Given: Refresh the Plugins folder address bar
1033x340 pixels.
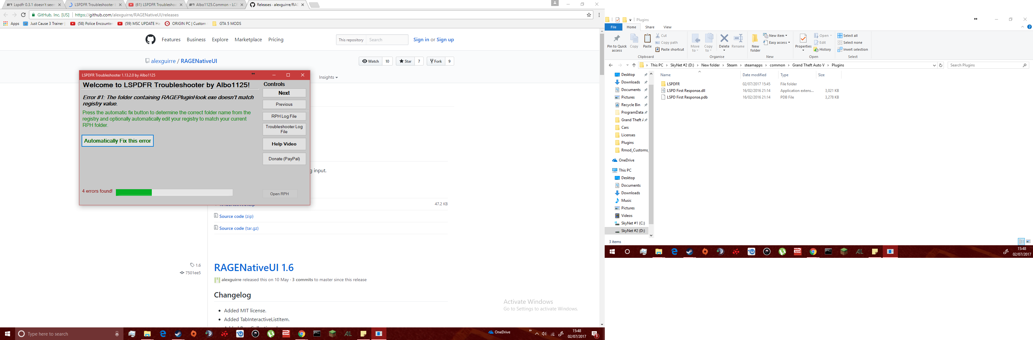Looking at the screenshot, I should click(x=941, y=65).
